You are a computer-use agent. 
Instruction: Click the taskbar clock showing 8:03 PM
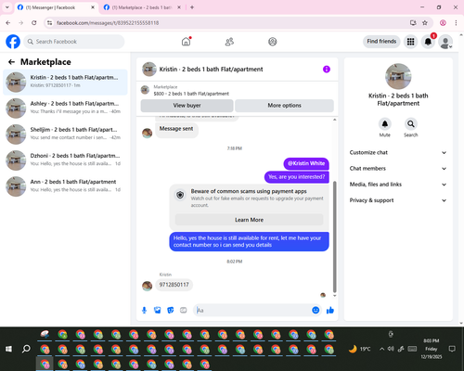coord(432,349)
